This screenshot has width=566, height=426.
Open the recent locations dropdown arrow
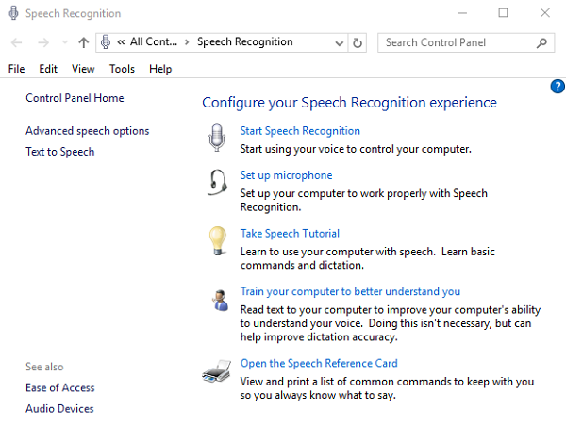click(x=64, y=42)
